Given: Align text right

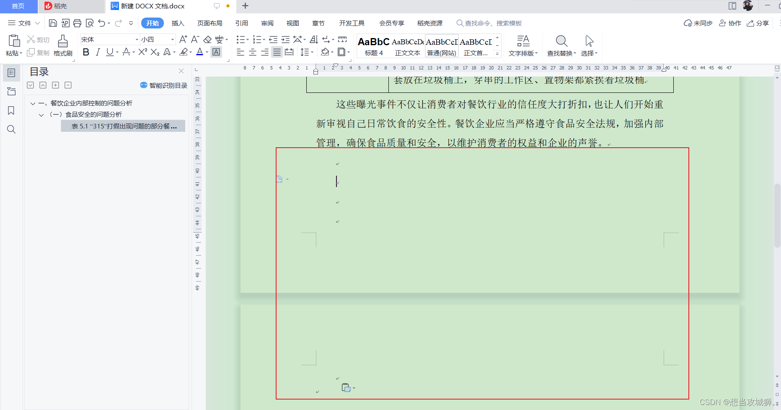Looking at the screenshot, I should [x=265, y=52].
